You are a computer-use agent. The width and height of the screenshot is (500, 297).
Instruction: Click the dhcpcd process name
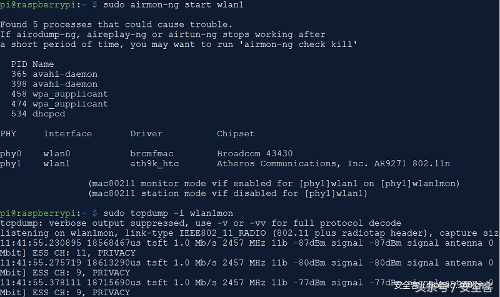(49, 114)
